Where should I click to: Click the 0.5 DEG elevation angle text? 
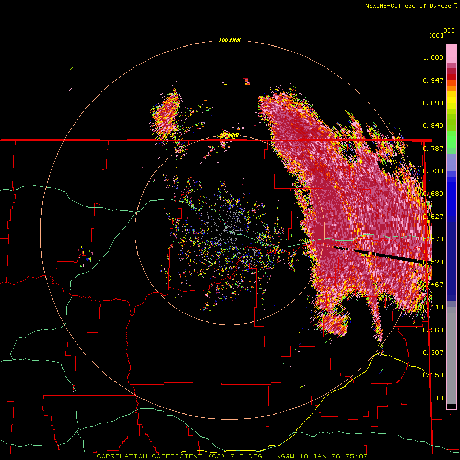(x=246, y=456)
